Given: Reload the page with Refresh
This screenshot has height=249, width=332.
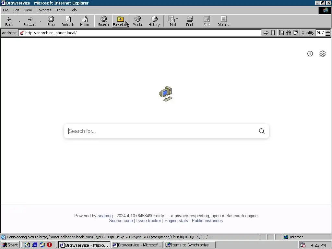Looking at the screenshot, I should 68,21.
